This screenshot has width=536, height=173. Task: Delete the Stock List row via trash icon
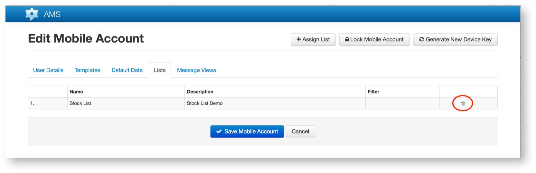463,103
